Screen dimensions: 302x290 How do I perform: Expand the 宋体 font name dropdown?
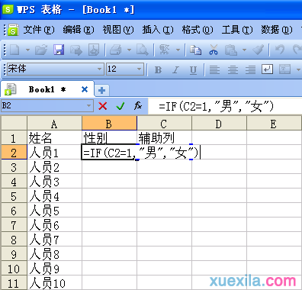pos(100,69)
